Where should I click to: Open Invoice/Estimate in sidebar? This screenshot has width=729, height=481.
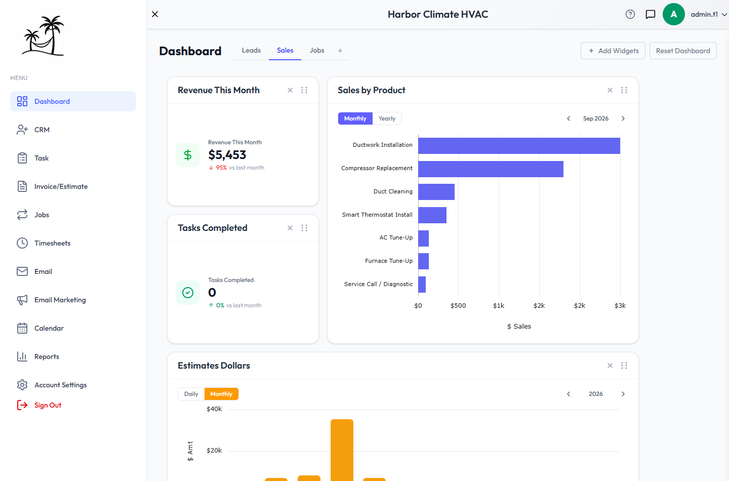click(73, 186)
